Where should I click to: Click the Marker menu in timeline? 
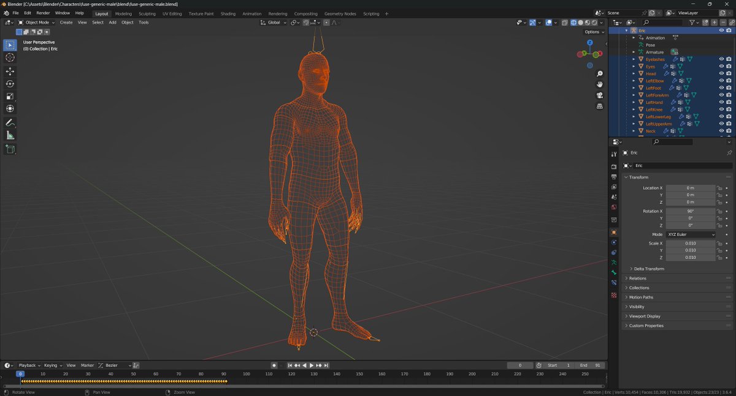tap(88, 365)
